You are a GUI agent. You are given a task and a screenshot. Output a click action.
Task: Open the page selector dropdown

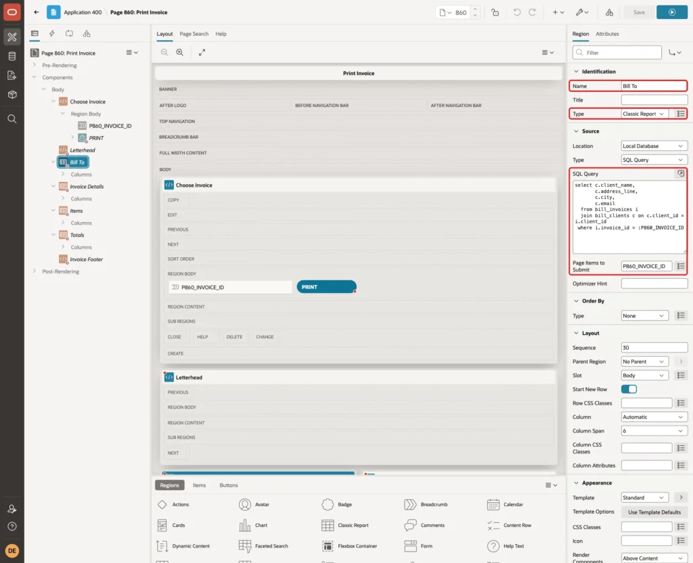(x=445, y=12)
